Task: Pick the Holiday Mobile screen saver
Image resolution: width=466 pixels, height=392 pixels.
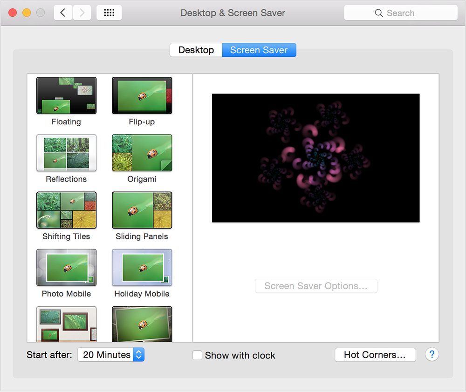Action: click(142, 267)
